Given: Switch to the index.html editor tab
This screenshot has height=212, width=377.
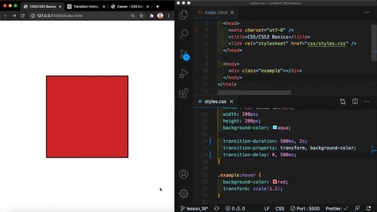Looking at the screenshot, I should tap(216, 12).
